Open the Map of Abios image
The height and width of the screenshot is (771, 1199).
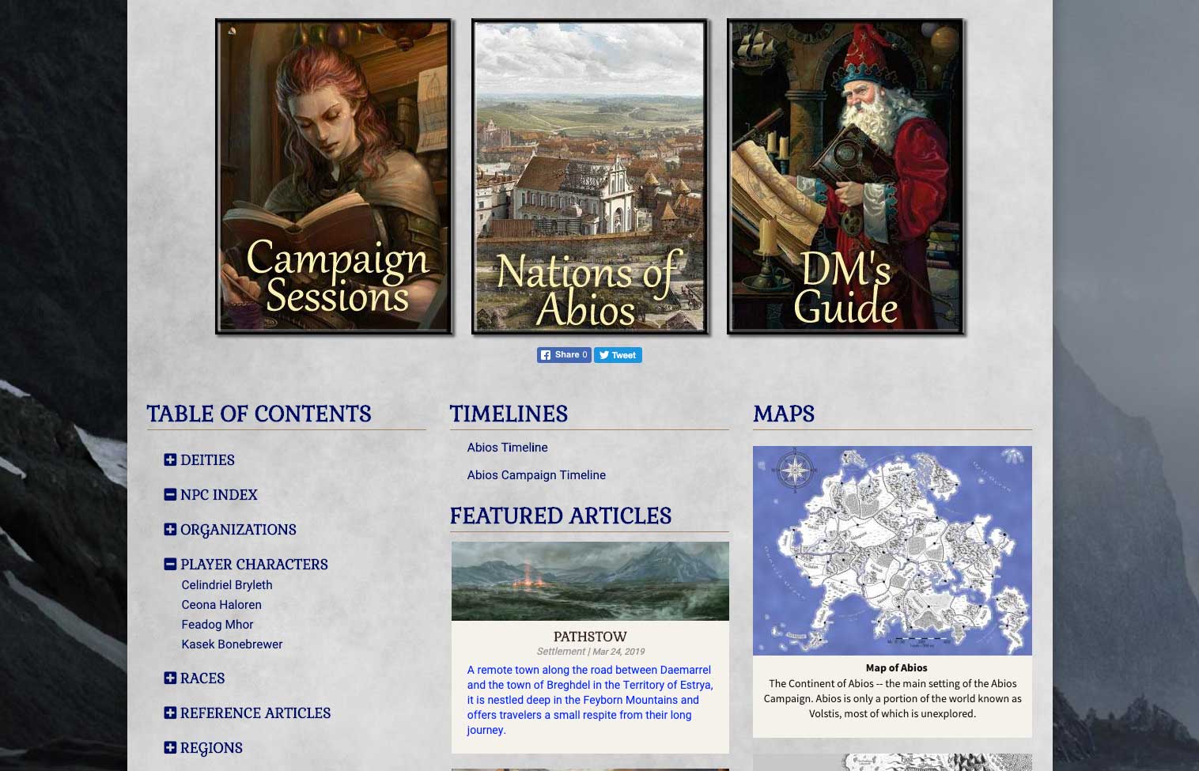point(892,550)
